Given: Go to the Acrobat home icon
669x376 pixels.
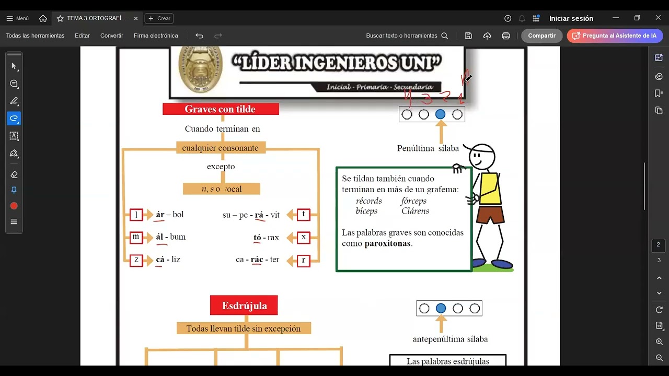Looking at the screenshot, I should 43,18.
